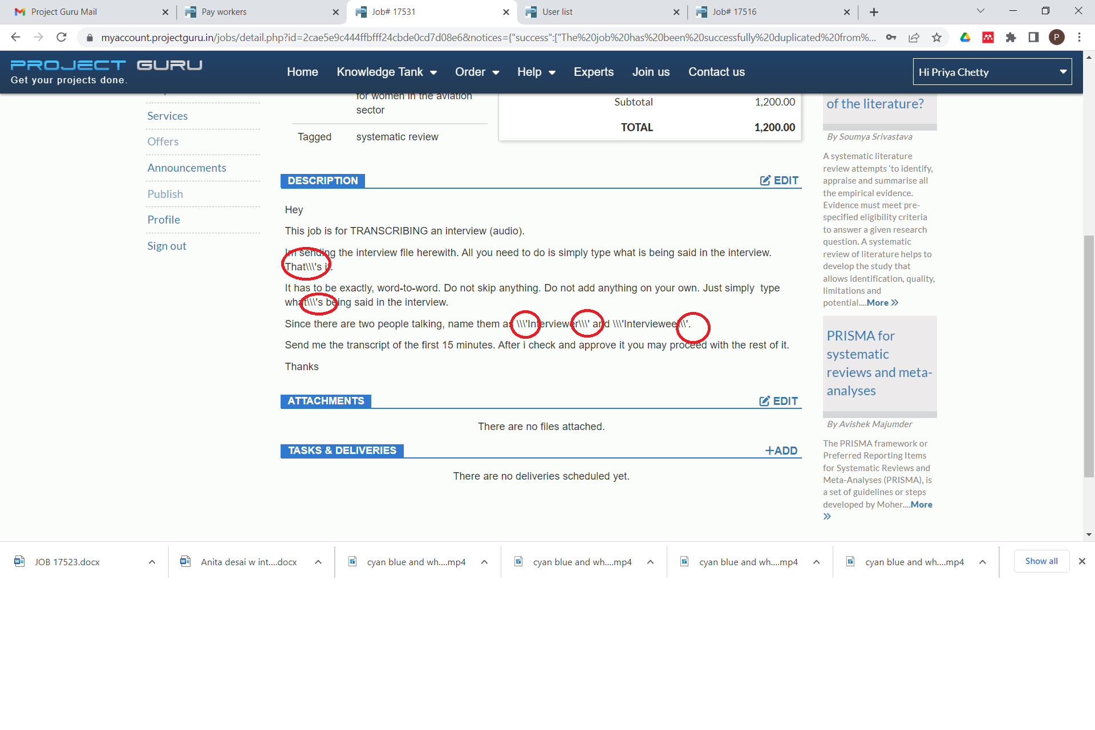Open the Join us page
The width and height of the screenshot is (1095, 730).
(651, 72)
